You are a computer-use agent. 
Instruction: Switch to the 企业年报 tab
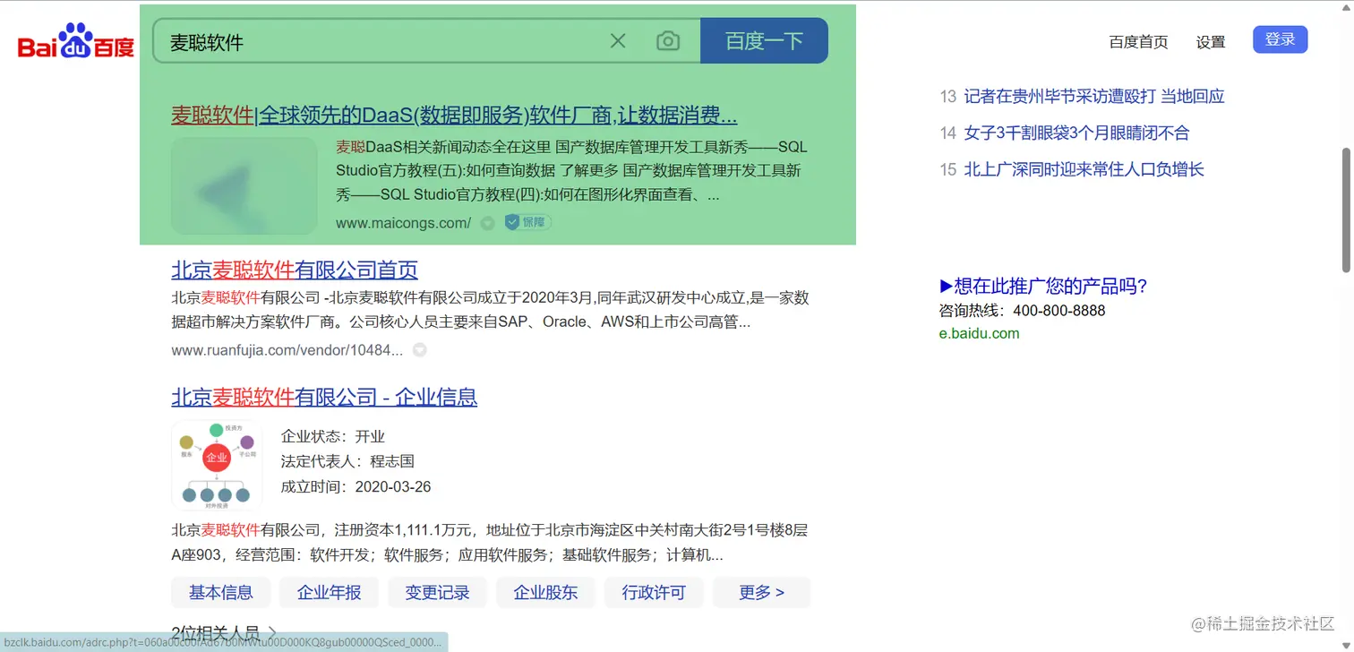pyautogui.click(x=329, y=592)
